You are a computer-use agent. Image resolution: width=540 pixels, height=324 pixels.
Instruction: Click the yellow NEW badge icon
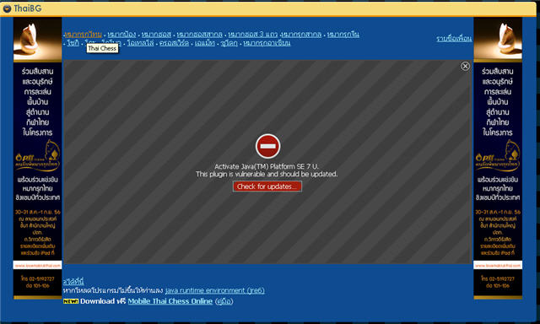coord(71,301)
